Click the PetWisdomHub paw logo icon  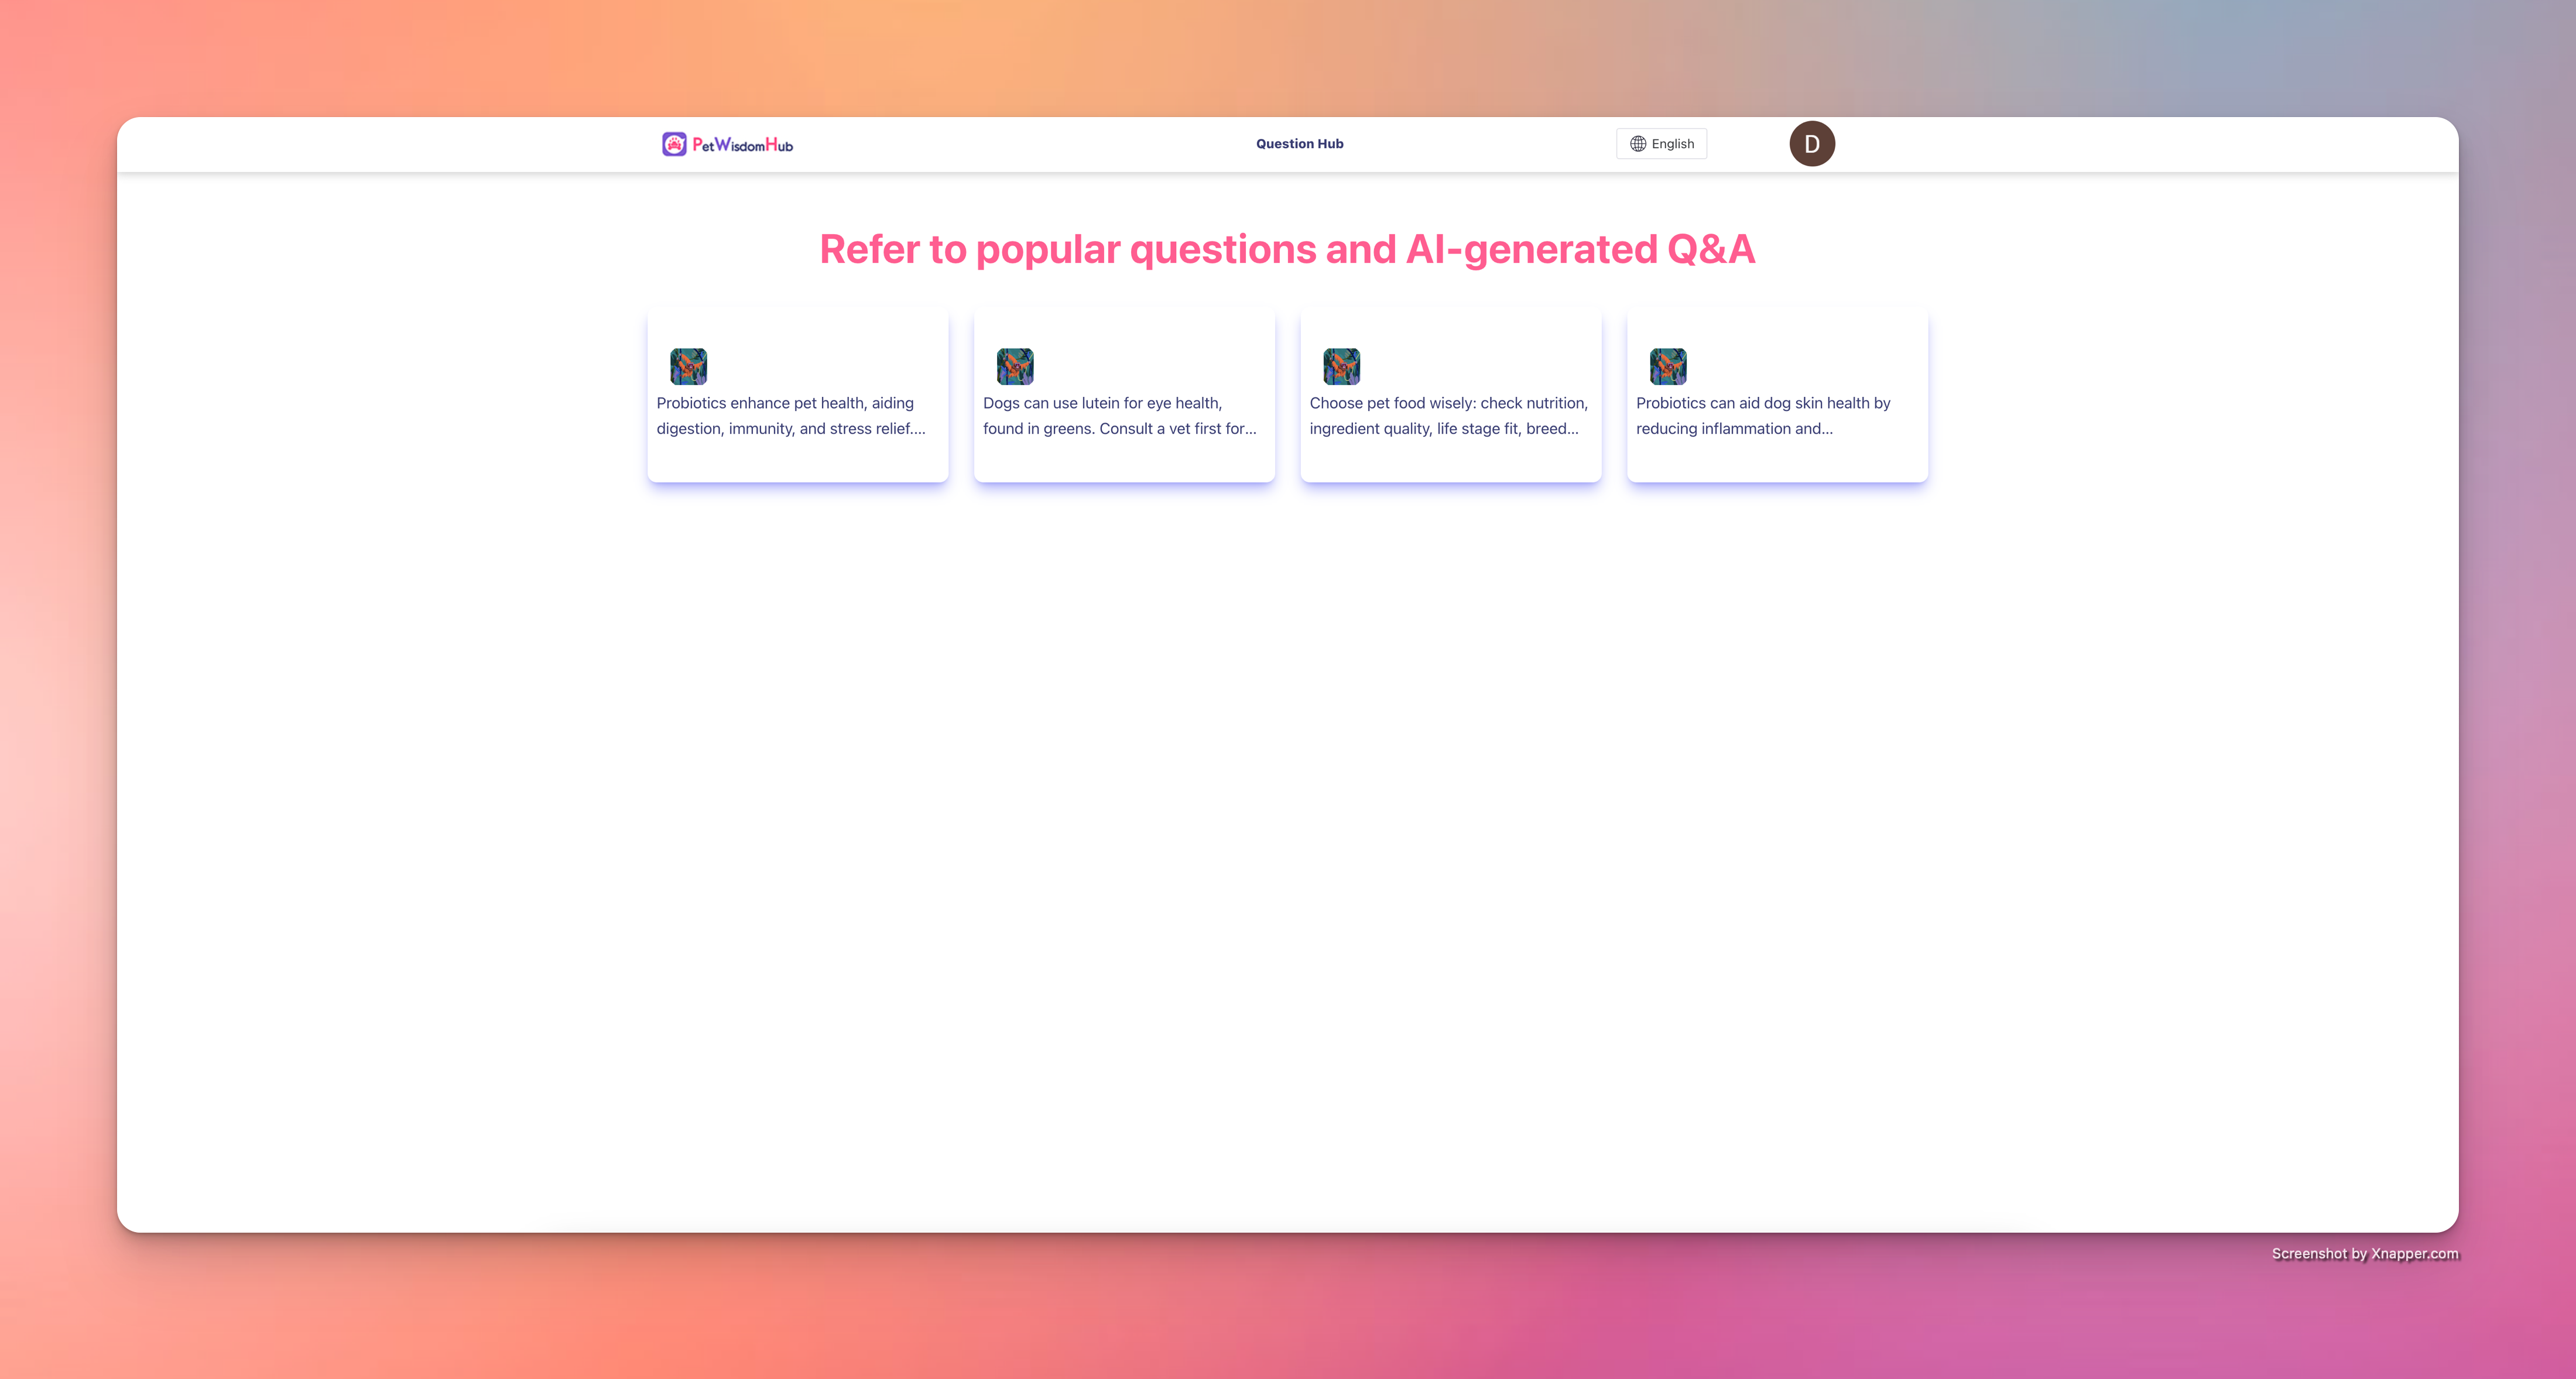pos(674,144)
